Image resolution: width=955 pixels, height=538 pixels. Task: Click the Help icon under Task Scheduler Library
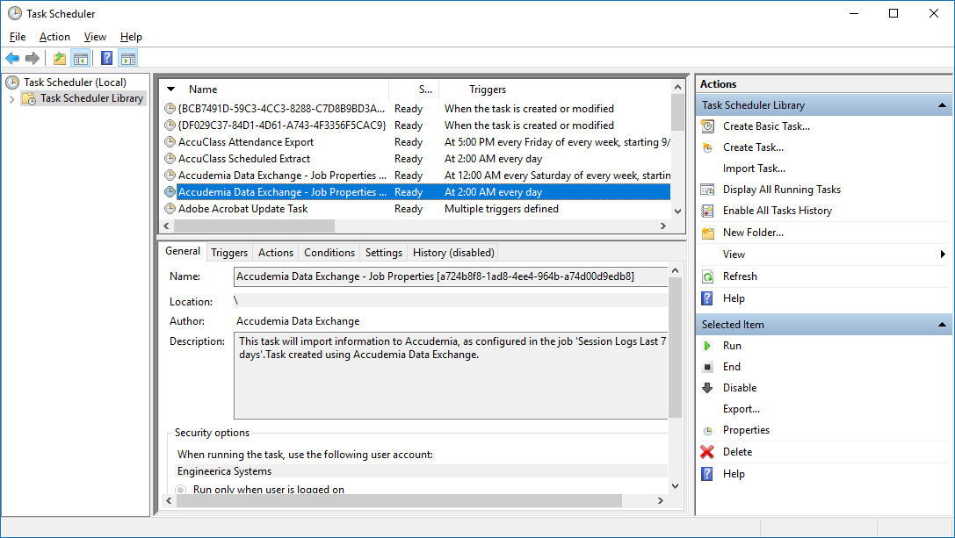[x=707, y=298]
